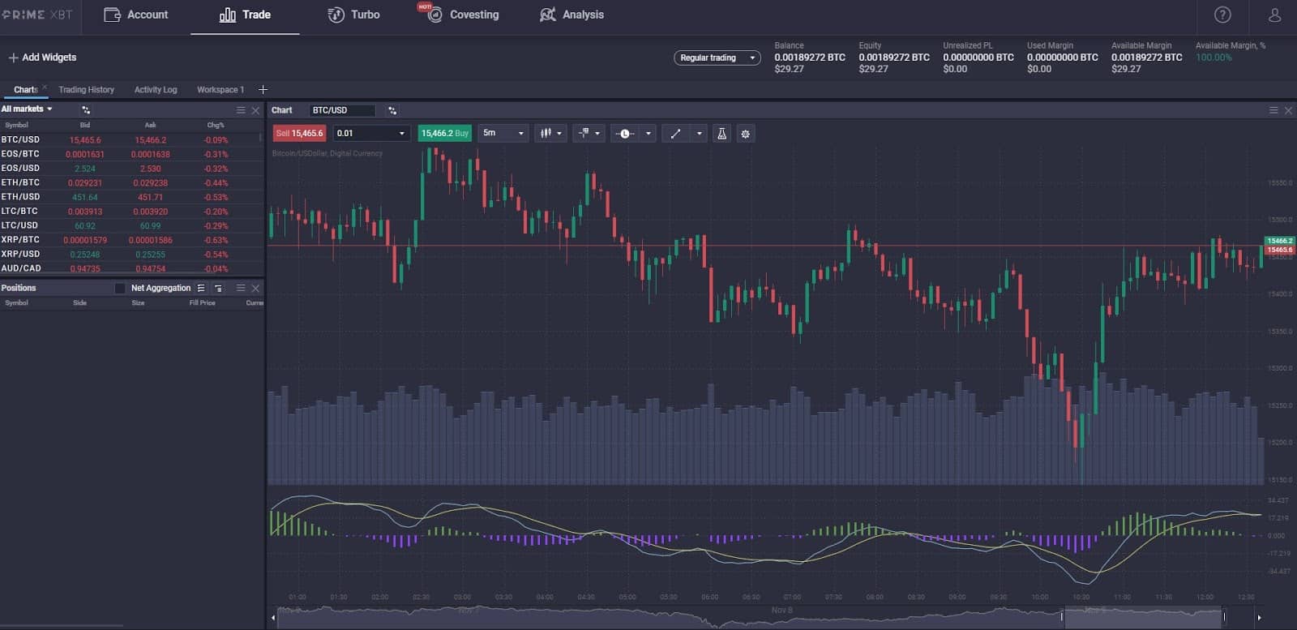Add a new workspace tab with plus
The image size is (1297, 630).
pos(263,89)
